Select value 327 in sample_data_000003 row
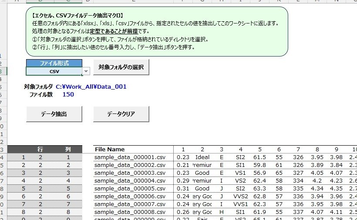 pyautogui.click(x=298, y=173)
